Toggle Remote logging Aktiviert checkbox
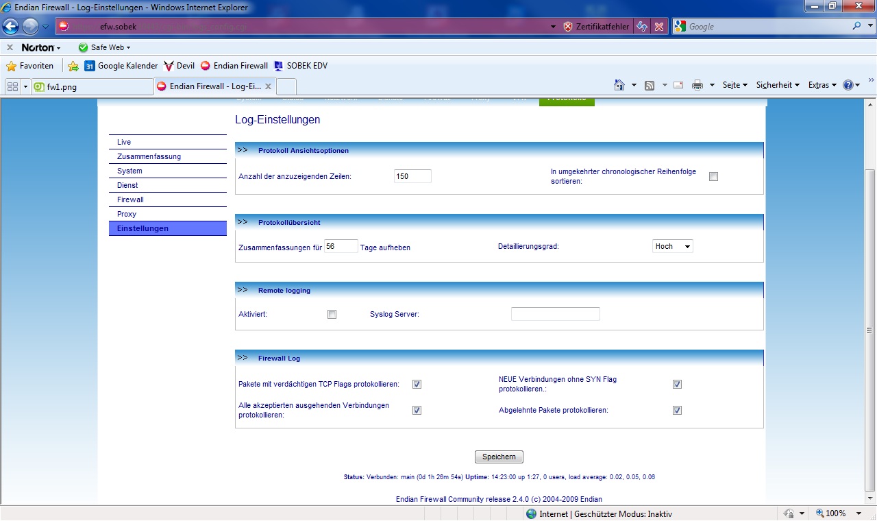The image size is (877, 521). pyautogui.click(x=332, y=315)
